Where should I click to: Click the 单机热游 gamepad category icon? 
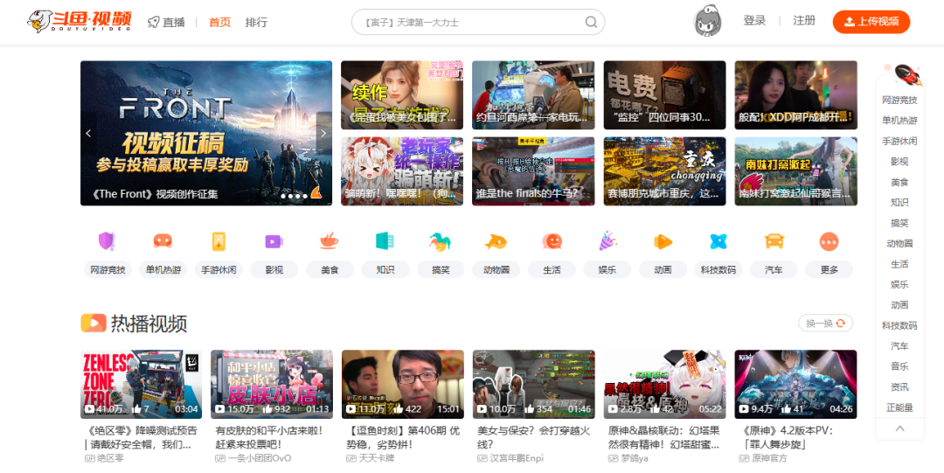coord(163,241)
